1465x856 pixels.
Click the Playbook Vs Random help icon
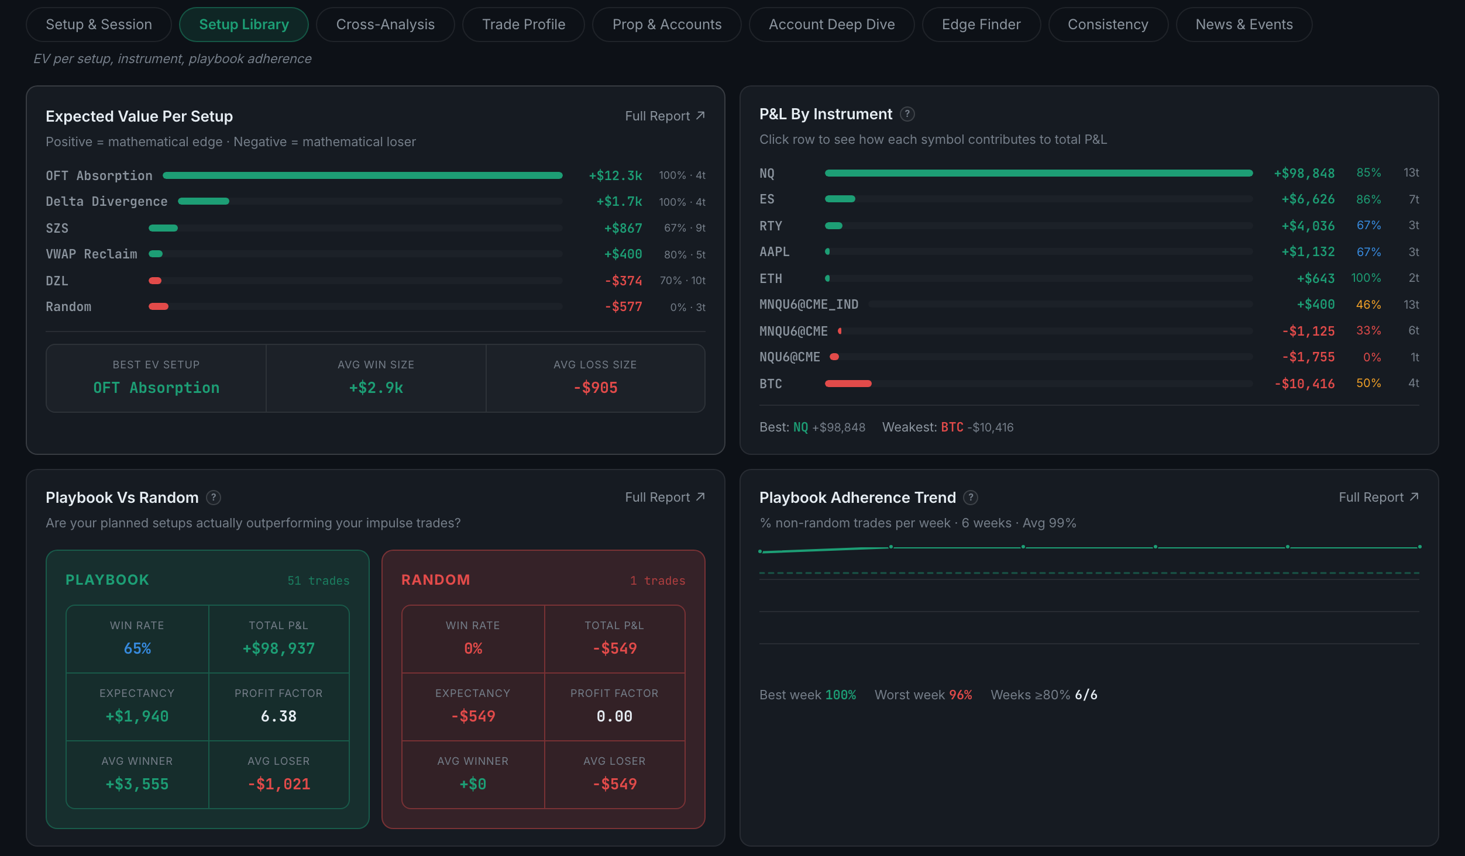tap(214, 498)
